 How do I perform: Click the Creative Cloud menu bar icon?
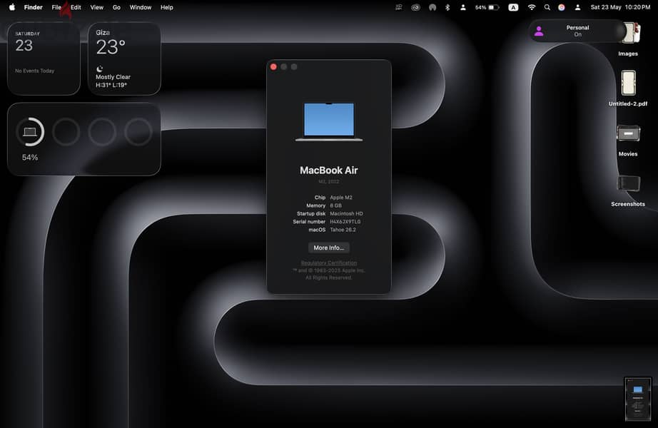pyautogui.click(x=415, y=7)
